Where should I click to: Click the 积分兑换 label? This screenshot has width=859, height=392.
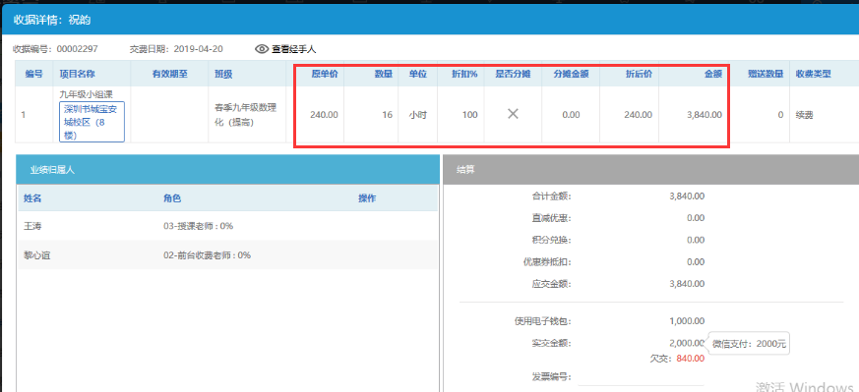coord(552,240)
